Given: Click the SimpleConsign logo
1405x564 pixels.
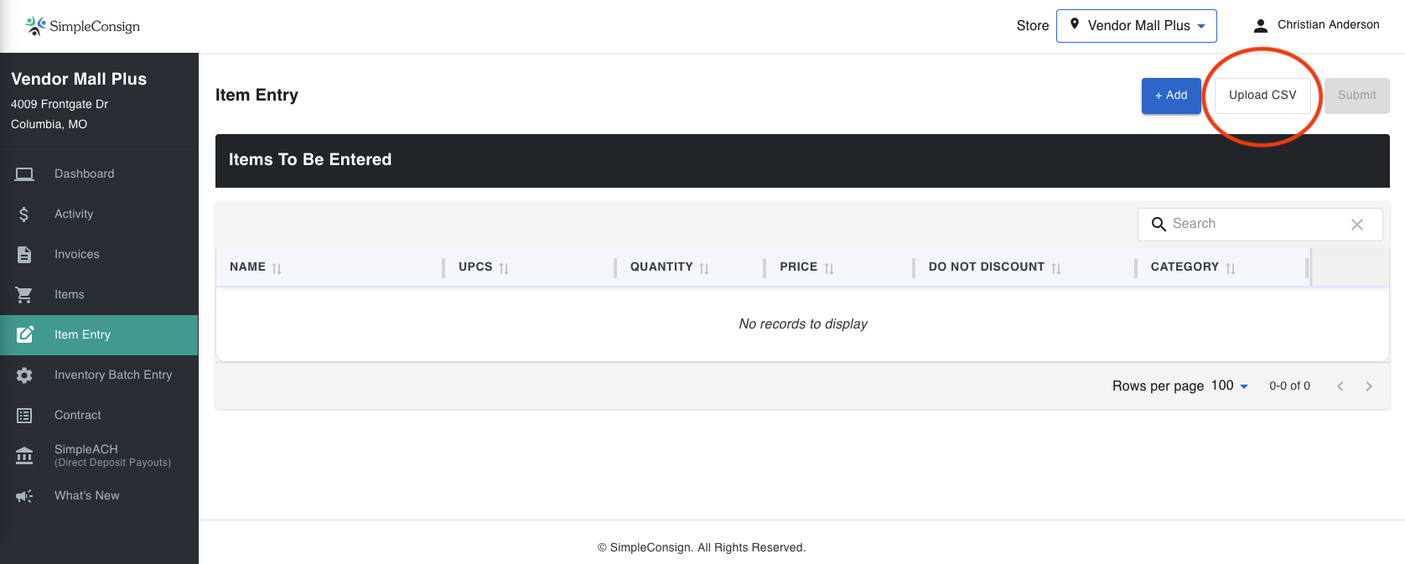Looking at the screenshot, I should [82, 26].
